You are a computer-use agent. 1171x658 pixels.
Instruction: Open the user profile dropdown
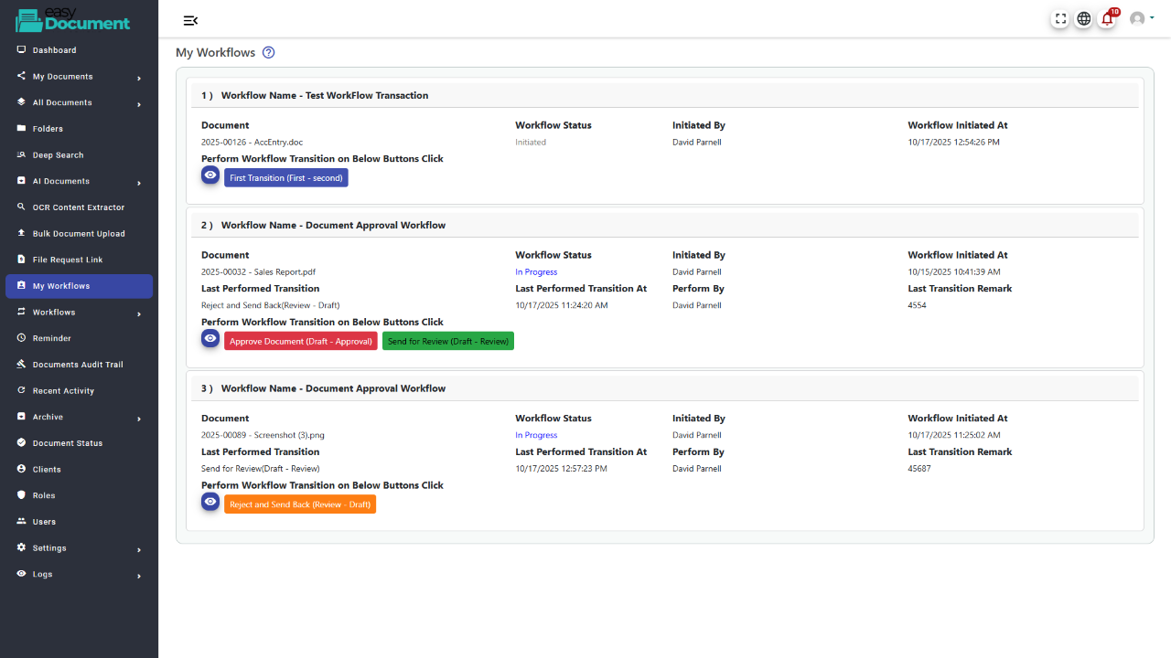(x=1141, y=18)
